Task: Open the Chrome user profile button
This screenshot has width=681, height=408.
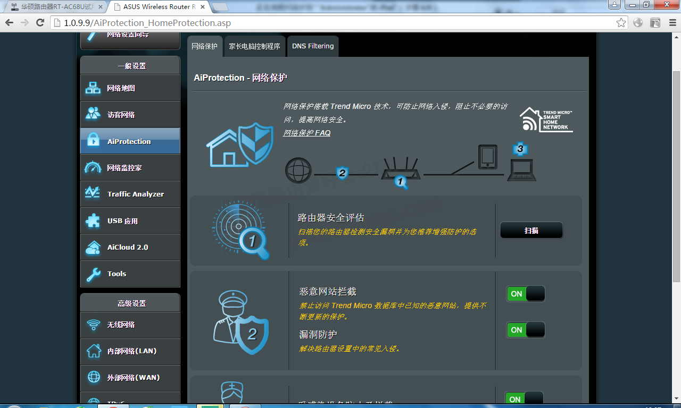Action: (x=614, y=4)
